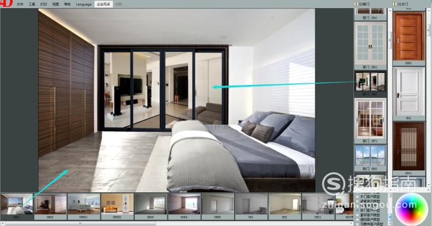This screenshot has height=226, width=432.
Task: Select the checked sliding-door category radio button
Action: click(357, 210)
